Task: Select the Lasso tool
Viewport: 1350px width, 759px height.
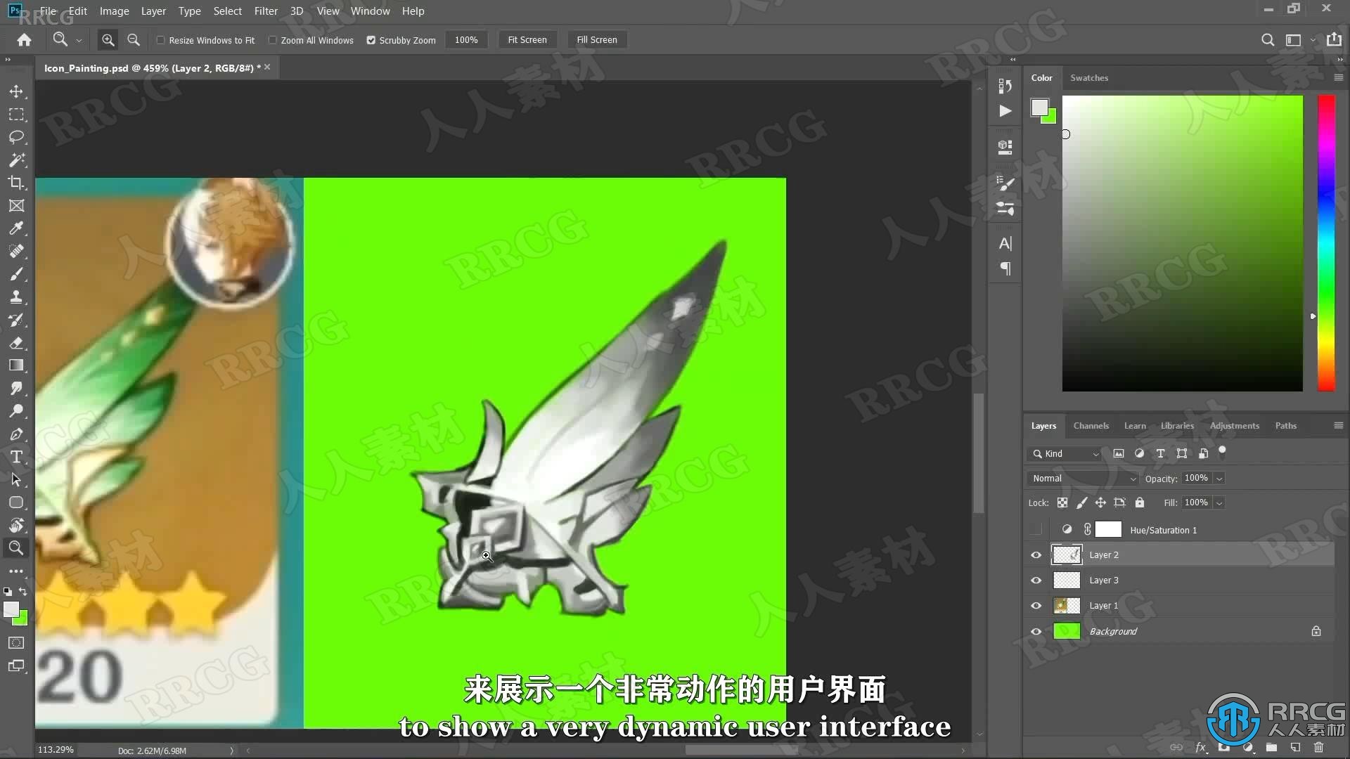Action: point(16,137)
